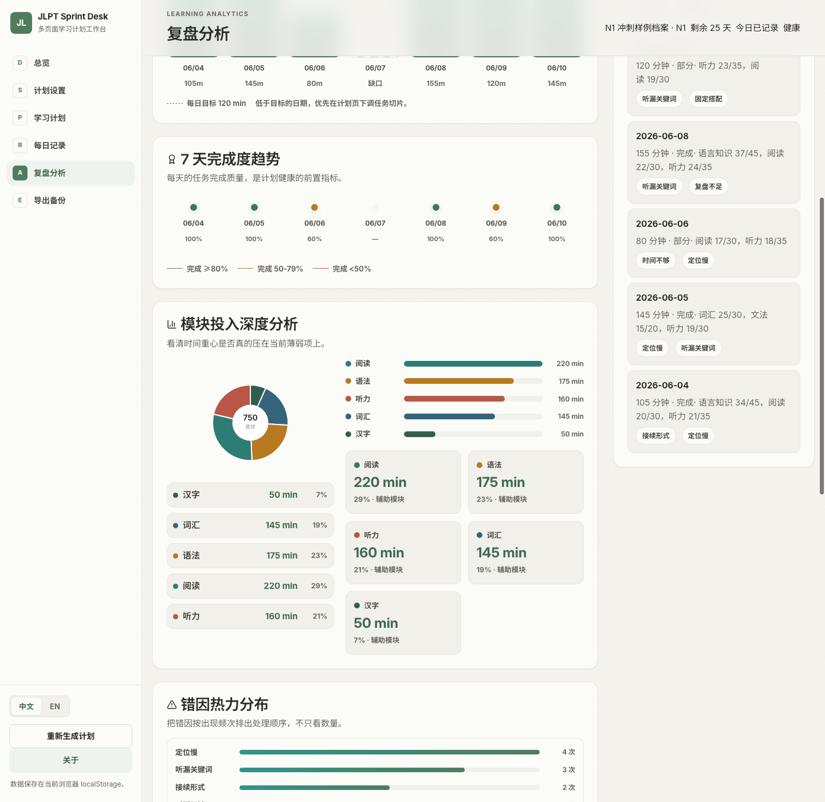Open the 关于 button
Viewport: 825px width, 802px height.
tap(70, 760)
